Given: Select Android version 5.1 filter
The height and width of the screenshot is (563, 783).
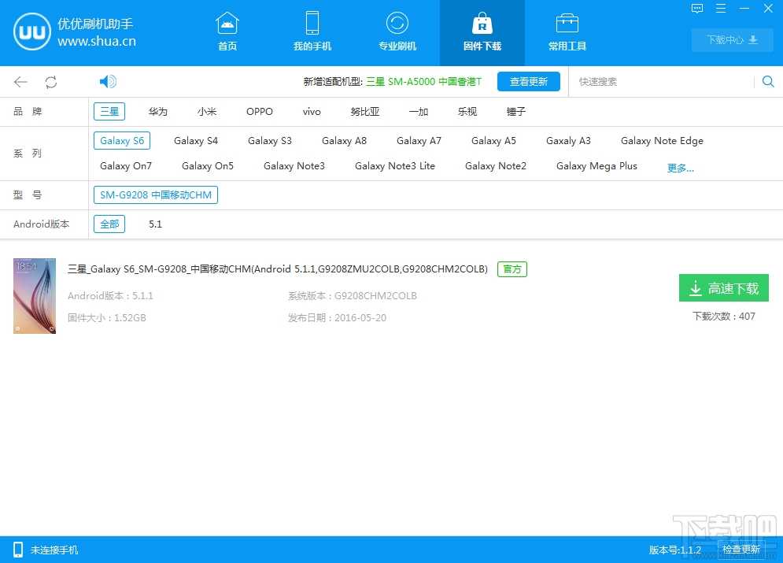Looking at the screenshot, I should (x=156, y=224).
